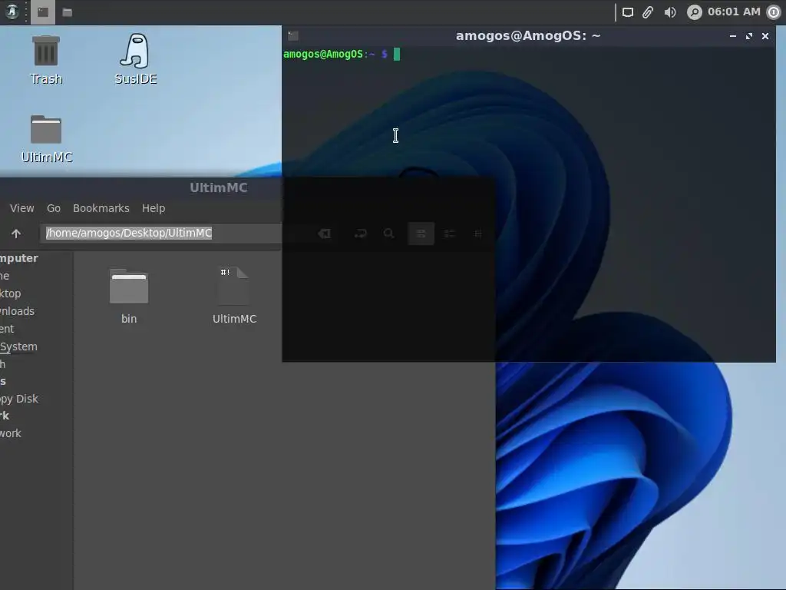Close the amogos@AmogOS terminal window
This screenshot has width=786, height=590.
(x=765, y=35)
